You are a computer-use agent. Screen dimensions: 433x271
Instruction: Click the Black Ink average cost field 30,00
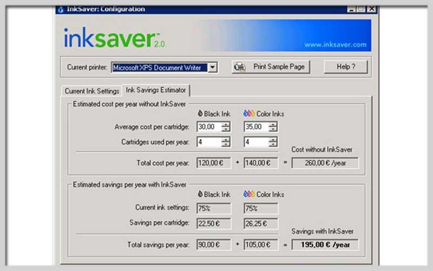tap(209, 127)
